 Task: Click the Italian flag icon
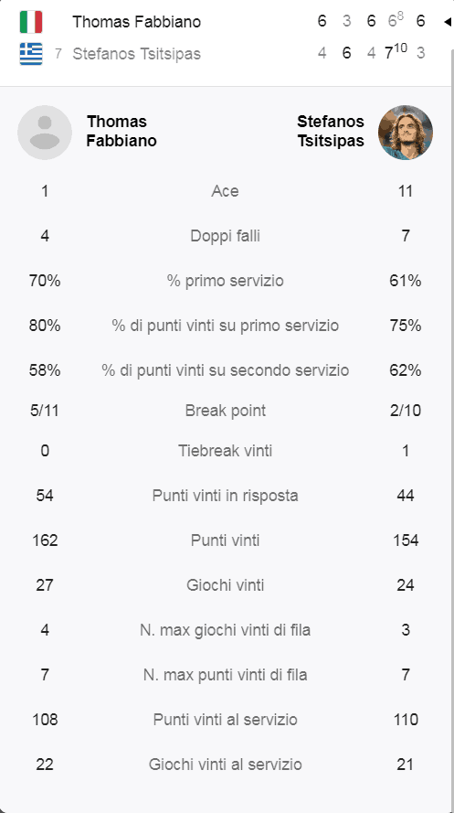click(x=31, y=22)
